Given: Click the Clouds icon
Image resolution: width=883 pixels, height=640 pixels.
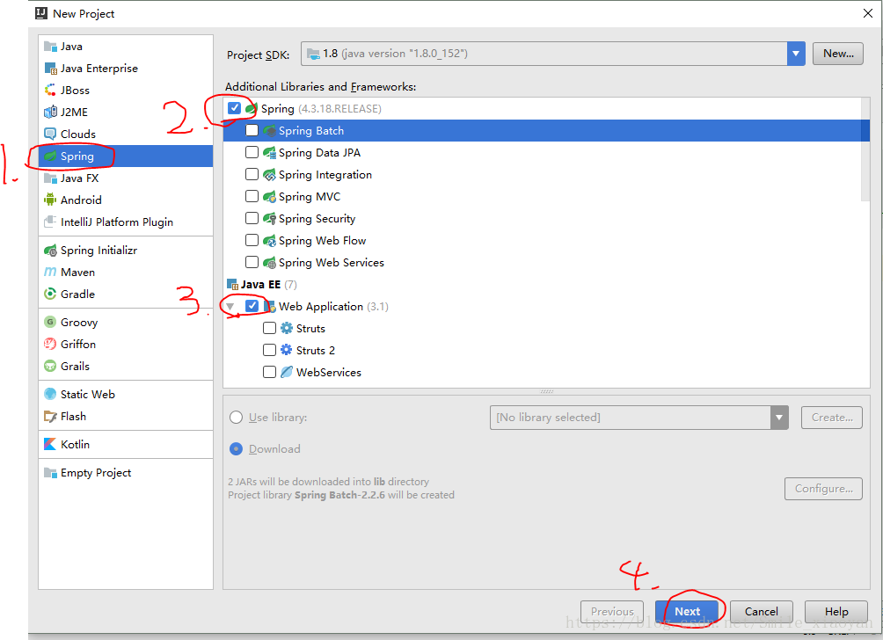Looking at the screenshot, I should pyautogui.click(x=50, y=134).
